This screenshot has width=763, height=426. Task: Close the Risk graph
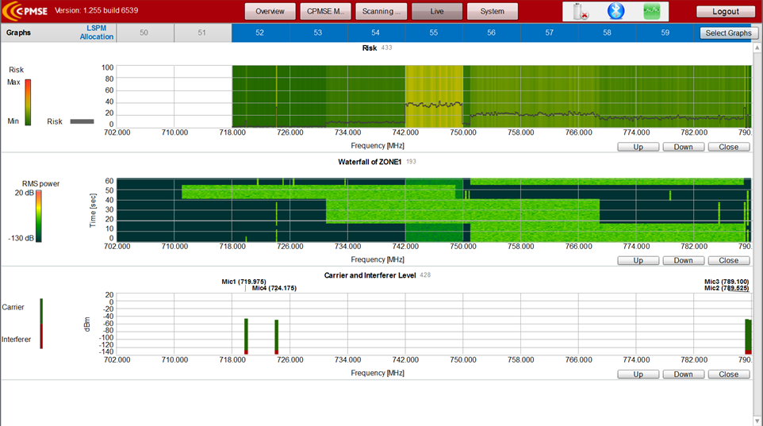[x=728, y=147]
